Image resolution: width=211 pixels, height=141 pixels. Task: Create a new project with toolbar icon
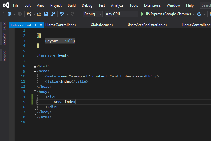[29, 14]
